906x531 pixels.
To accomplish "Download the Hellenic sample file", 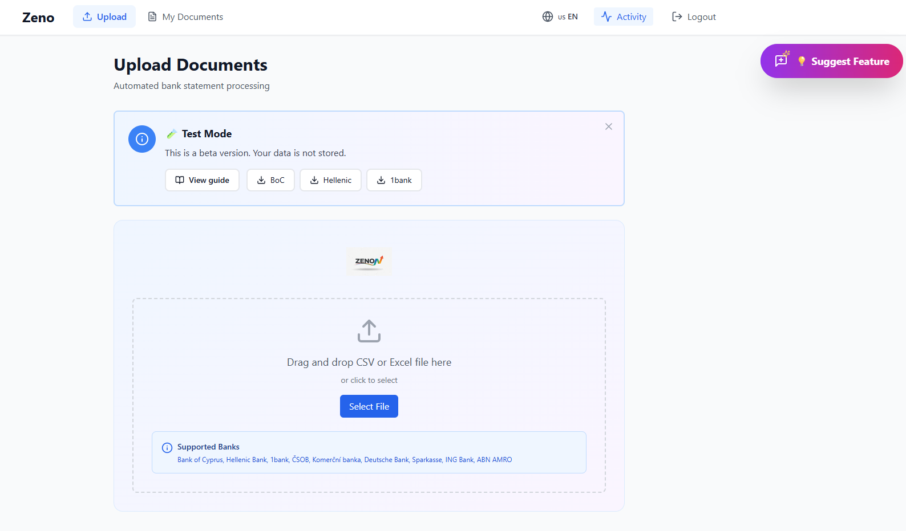I will click(330, 180).
